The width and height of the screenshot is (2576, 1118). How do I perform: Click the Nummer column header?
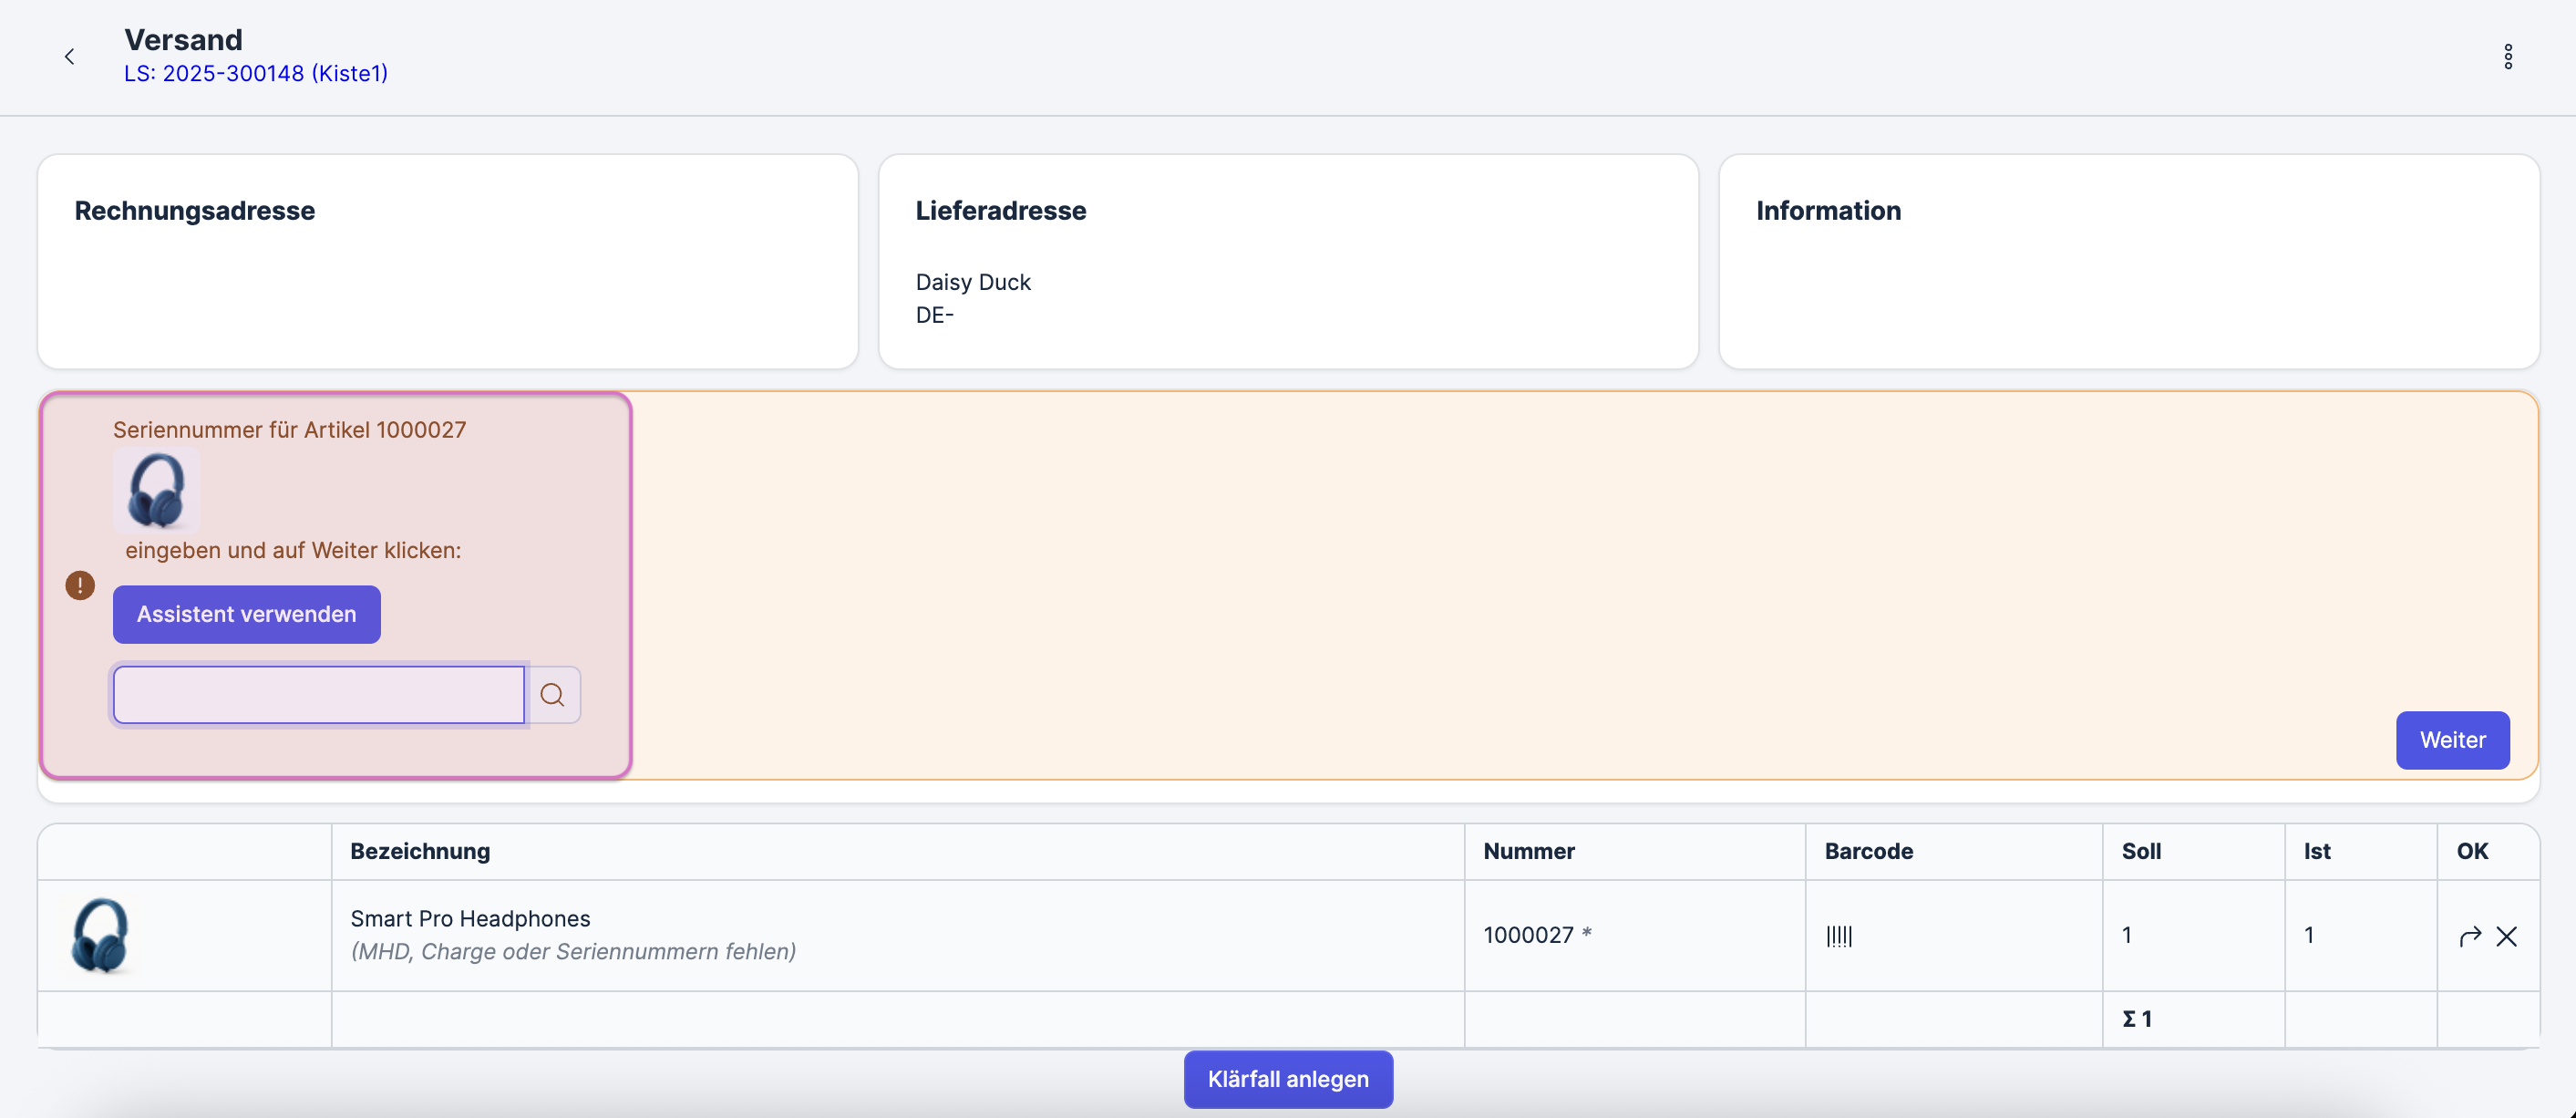click(x=1528, y=851)
